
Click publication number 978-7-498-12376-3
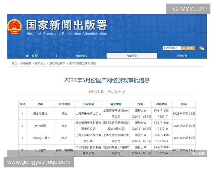162,138
